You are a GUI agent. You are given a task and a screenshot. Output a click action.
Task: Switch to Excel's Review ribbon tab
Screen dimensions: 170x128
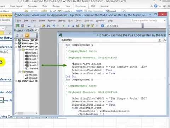(56, 6)
